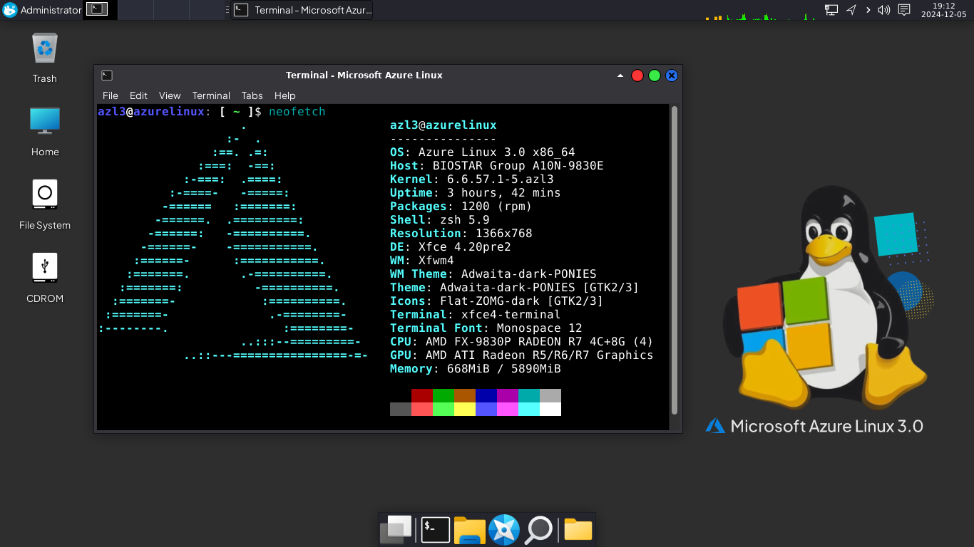974x547 pixels.
Task: Open the Tabs menu in the terminal
Action: pos(252,95)
